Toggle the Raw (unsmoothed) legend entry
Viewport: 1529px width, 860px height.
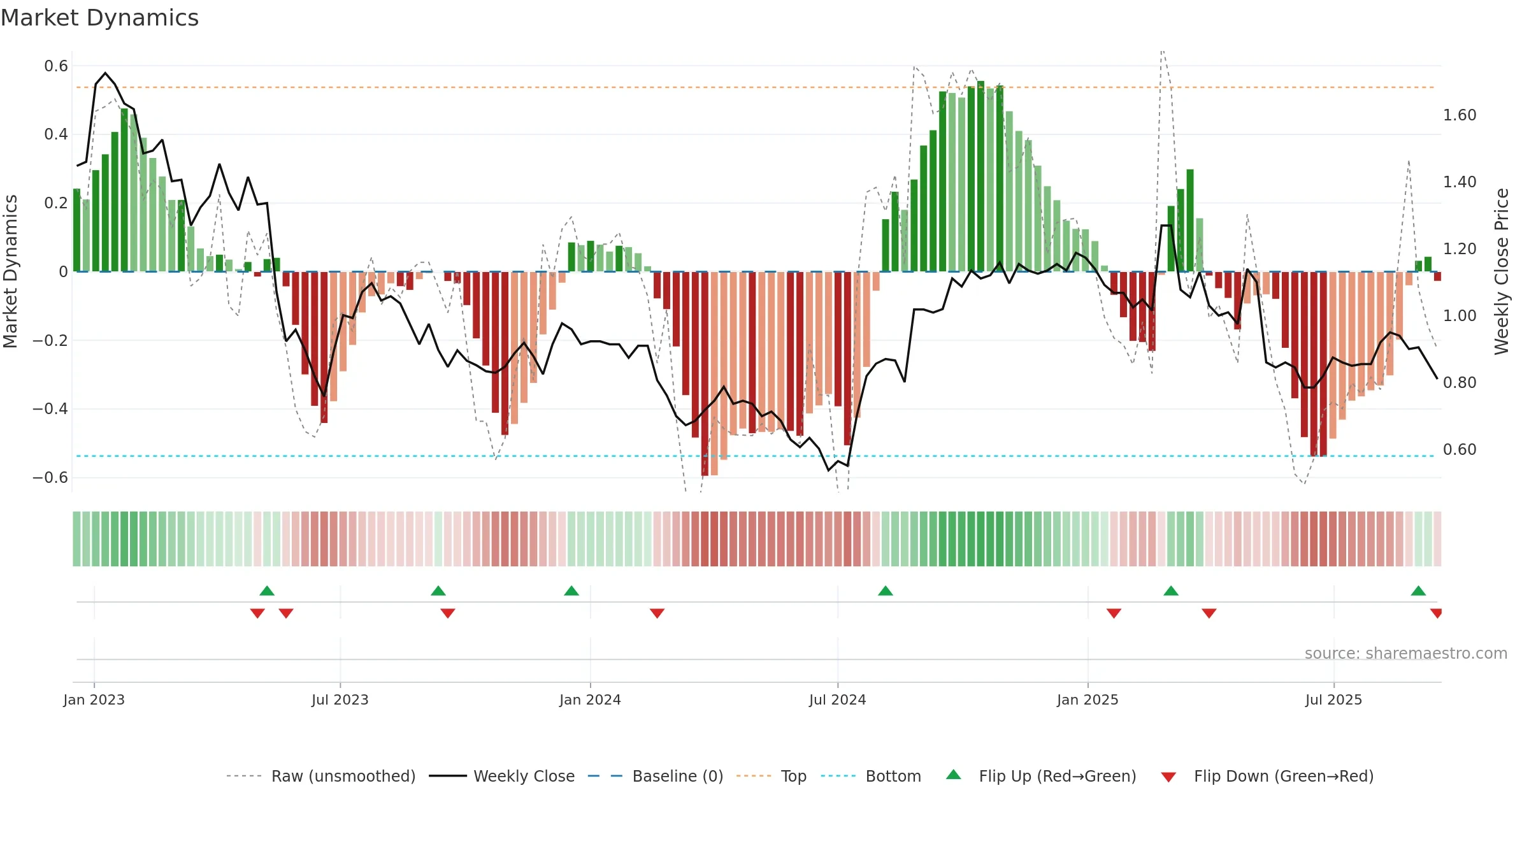tap(321, 776)
